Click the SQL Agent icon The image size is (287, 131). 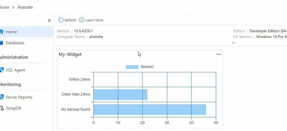[x=1, y=70]
